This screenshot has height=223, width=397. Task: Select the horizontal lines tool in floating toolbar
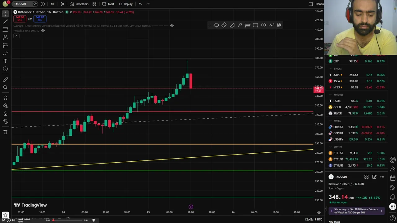[248, 25]
